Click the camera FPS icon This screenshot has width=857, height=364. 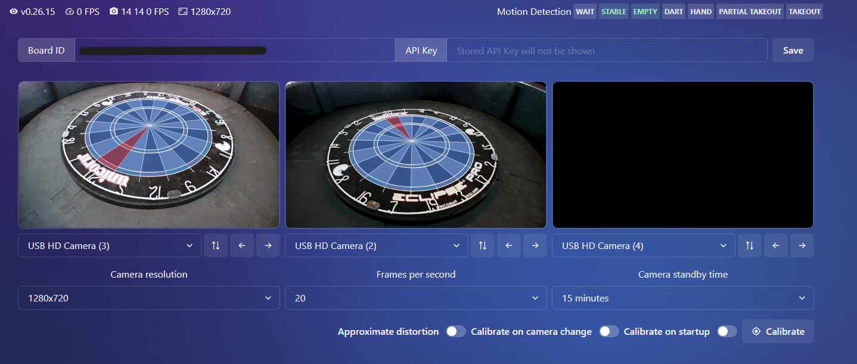tap(114, 11)
